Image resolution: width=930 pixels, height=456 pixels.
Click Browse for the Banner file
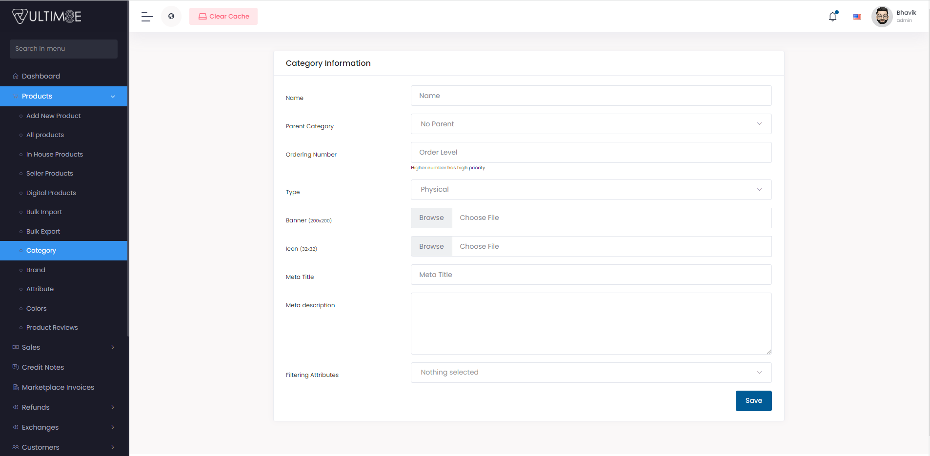[x=431, y=218]
